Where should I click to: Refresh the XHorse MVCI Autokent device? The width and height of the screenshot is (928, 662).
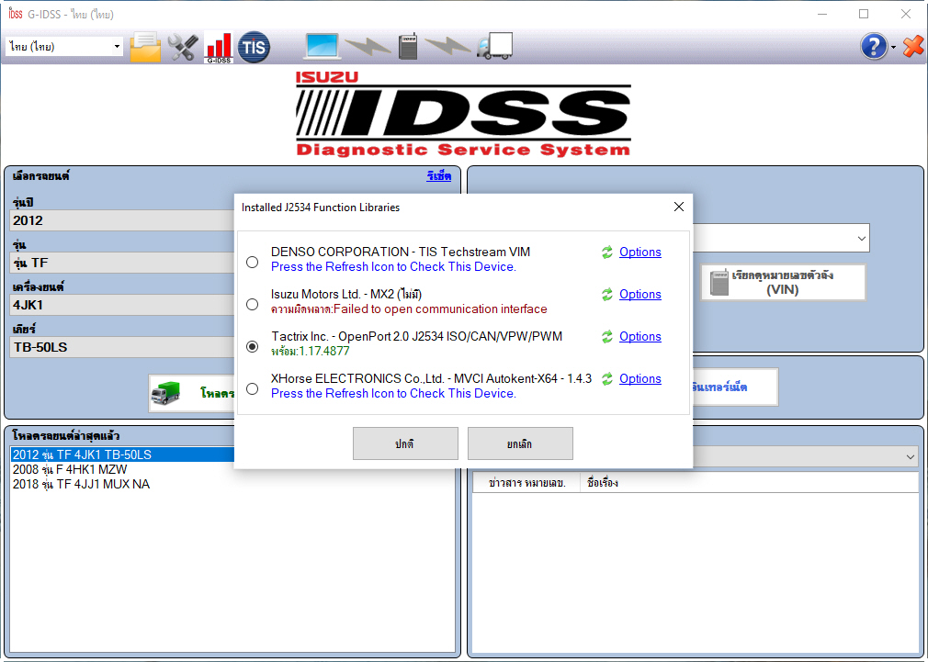tap(607, 379)
